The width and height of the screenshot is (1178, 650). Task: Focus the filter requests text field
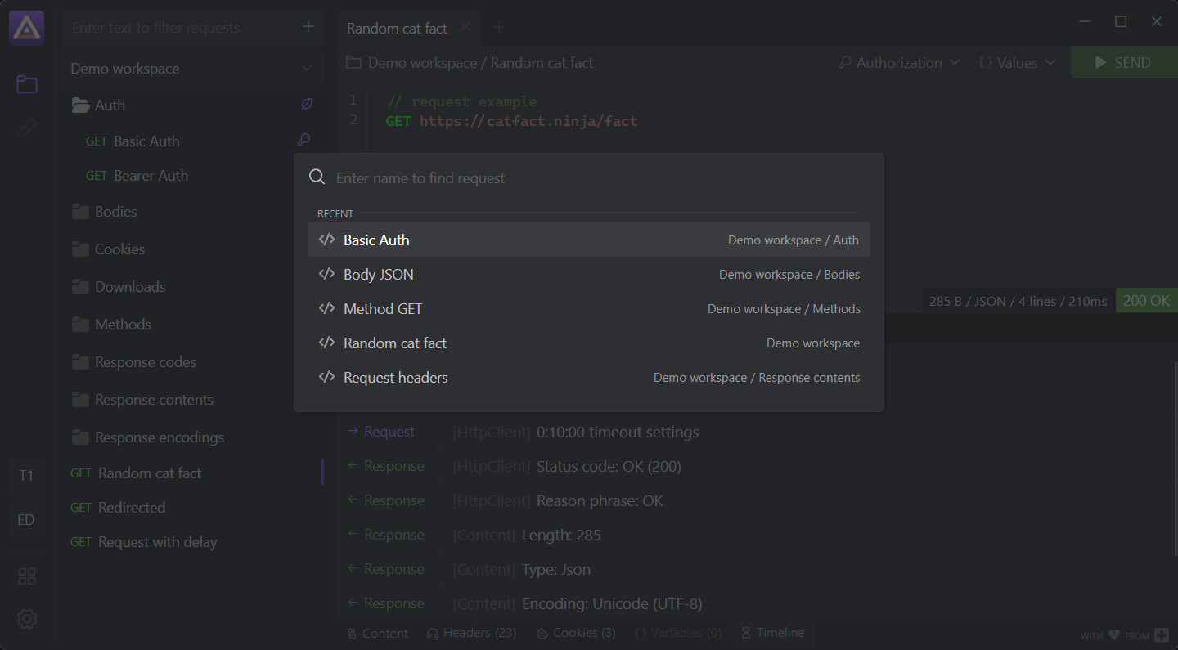point(180,27)
